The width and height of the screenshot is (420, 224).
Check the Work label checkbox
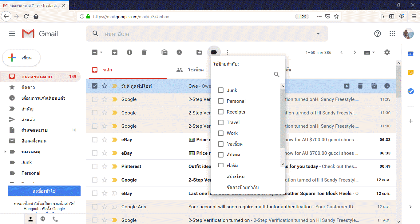[x=220, y=133]
